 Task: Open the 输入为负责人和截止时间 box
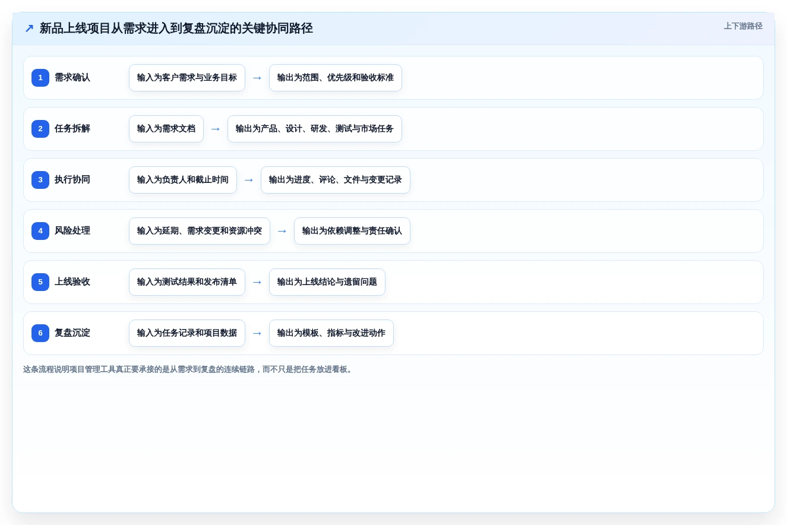[x=183, y=180]
